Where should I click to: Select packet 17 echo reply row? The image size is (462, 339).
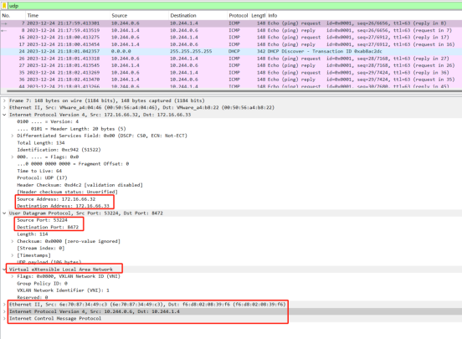click(231, 44)
